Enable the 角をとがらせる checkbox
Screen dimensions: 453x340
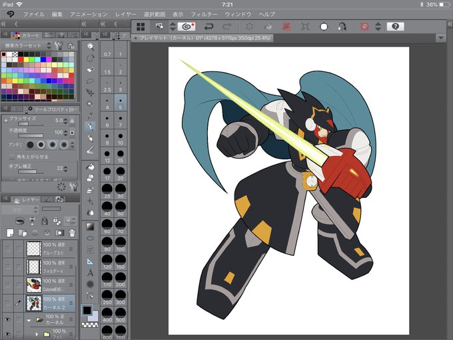coord(11,157)
